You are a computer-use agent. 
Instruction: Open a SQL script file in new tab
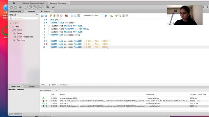pos(15,7)
